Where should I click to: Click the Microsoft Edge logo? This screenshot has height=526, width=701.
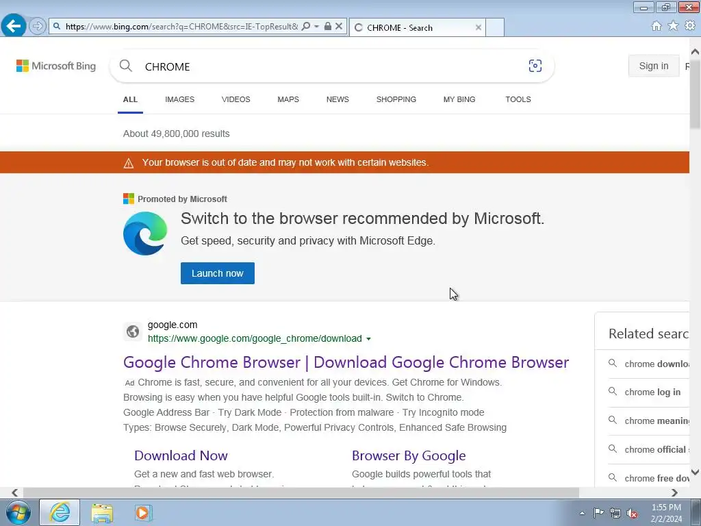145,233
